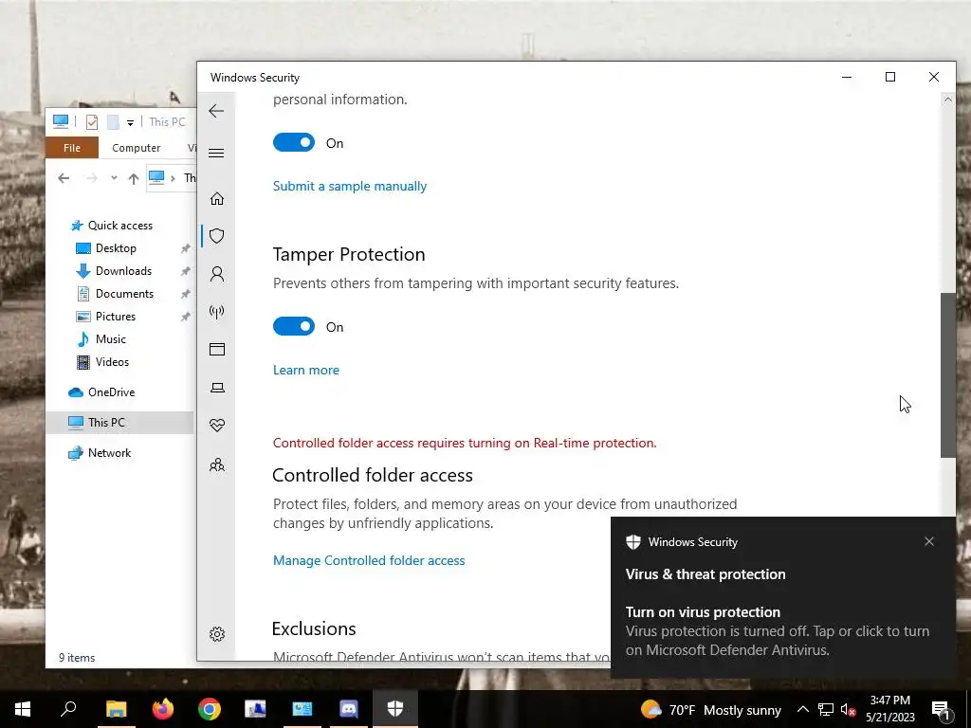Open Pictures in Quick access

point(115,317)
